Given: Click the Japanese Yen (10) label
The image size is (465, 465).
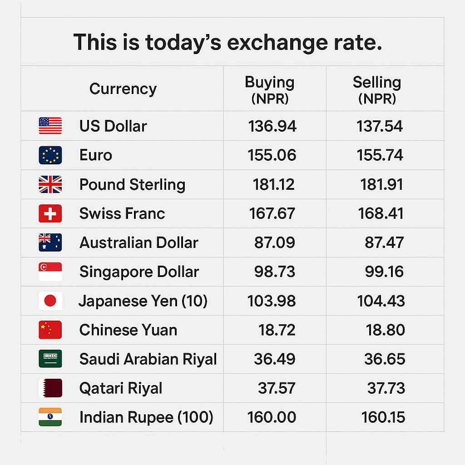Looking at the screenshot, I should 143,301.
